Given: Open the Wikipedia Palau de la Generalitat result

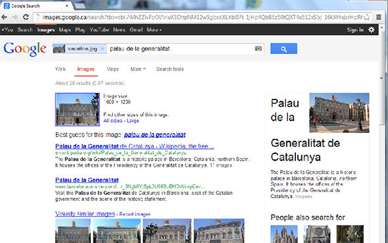Looking at the screenshot, I should pos(134,146).
